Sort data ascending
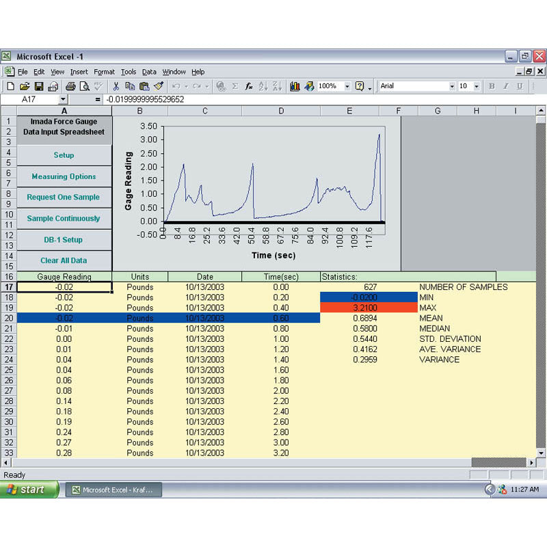547x547 pixels. click(264, 86)
